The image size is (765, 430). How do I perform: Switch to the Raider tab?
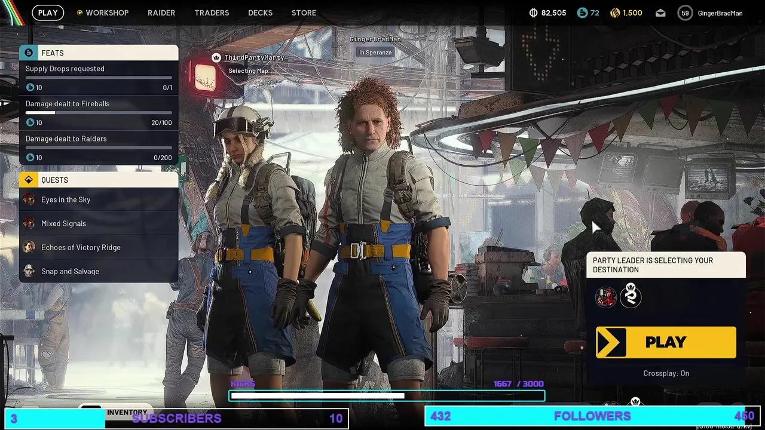(161, 13)
